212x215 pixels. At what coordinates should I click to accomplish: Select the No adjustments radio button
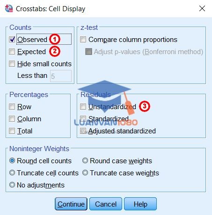click(12, 185)
